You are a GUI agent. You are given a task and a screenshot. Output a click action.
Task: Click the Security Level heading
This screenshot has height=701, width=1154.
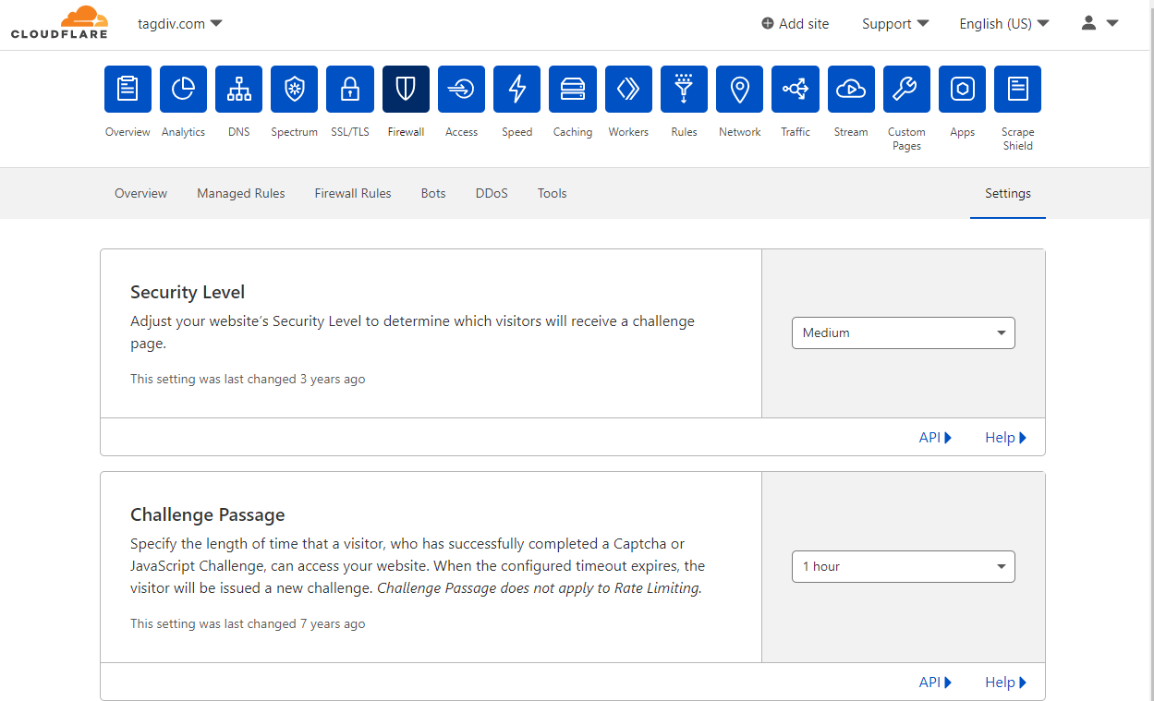click(x=188, y=292)
